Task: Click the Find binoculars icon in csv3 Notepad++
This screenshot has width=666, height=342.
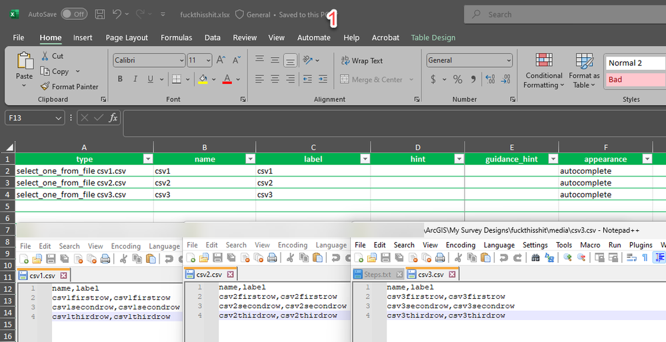Action: click(x=535, y=257)
